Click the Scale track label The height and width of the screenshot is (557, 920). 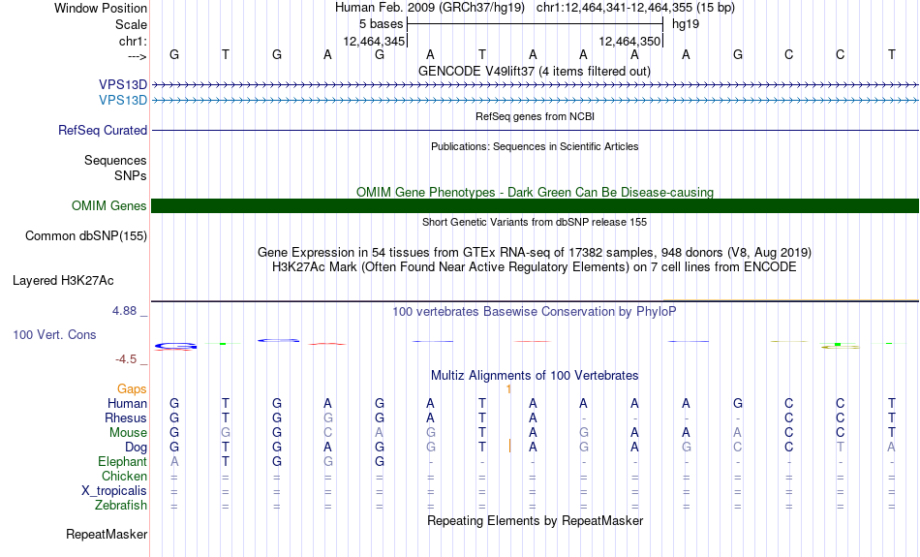tap(131, 24)
